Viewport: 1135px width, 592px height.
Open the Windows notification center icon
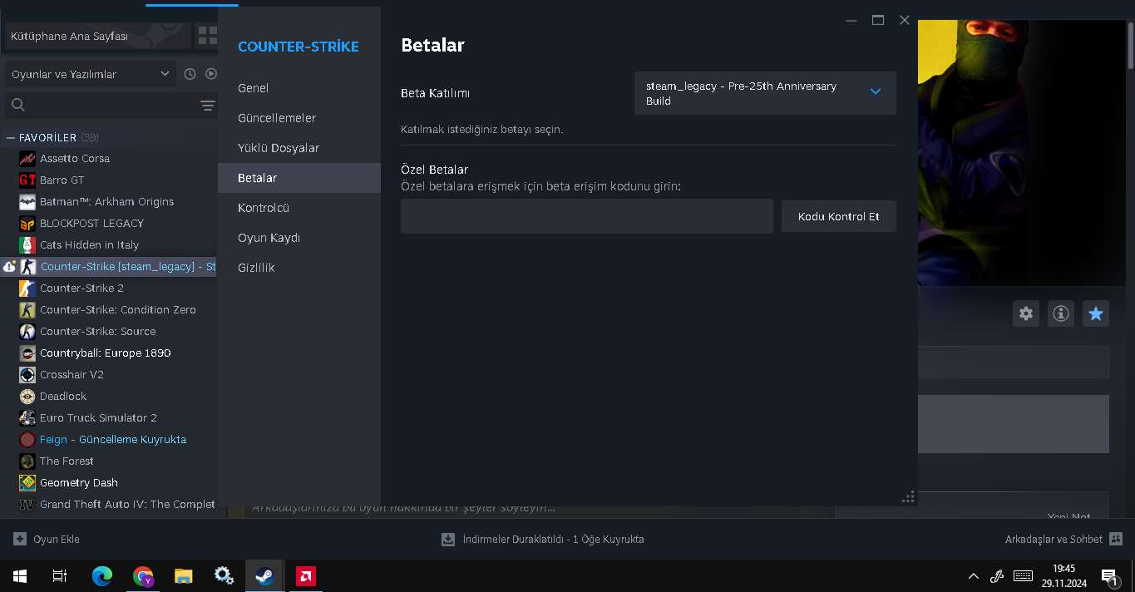point(1109,575)
